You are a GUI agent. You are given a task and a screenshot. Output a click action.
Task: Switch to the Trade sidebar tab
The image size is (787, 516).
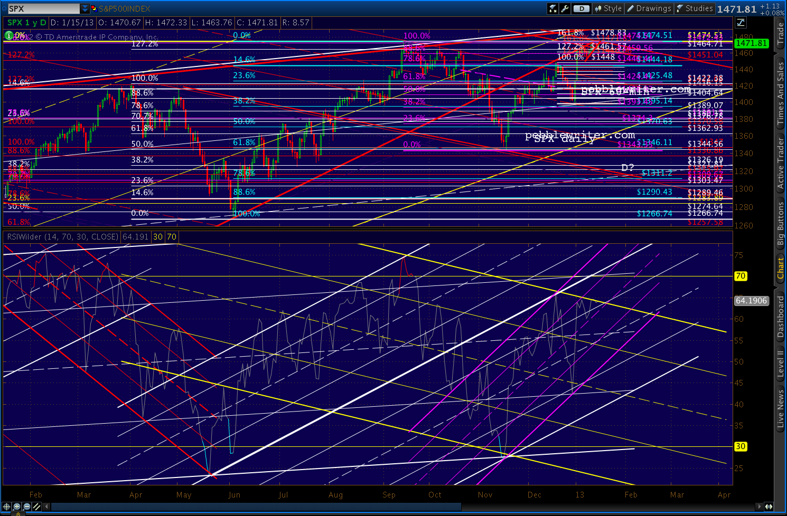(781, 33)
